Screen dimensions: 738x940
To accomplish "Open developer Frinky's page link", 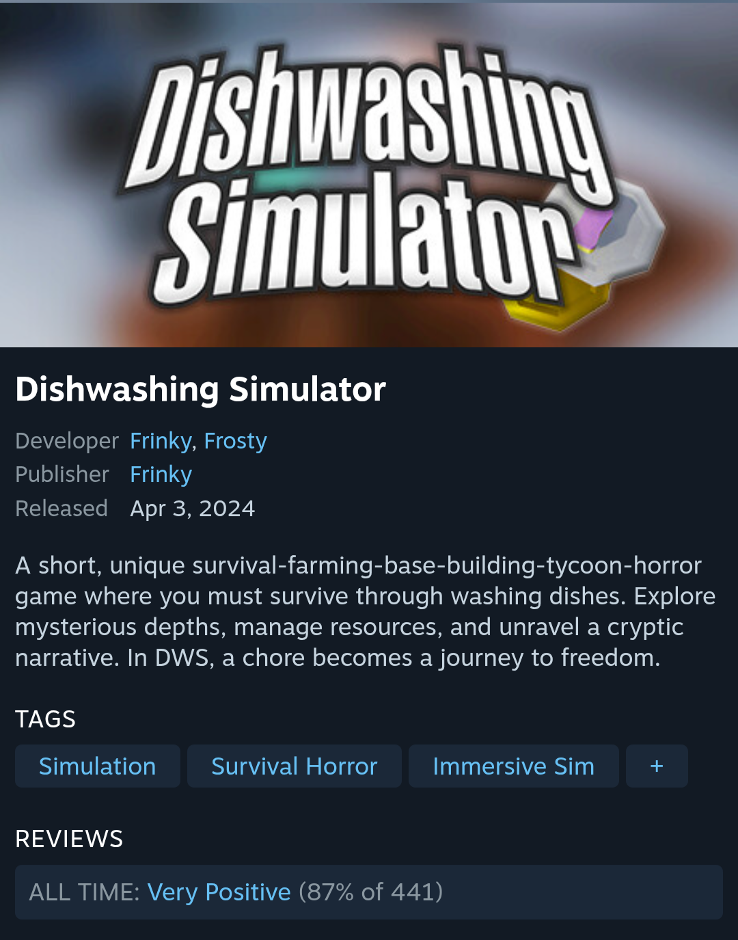I will point(161,441).
